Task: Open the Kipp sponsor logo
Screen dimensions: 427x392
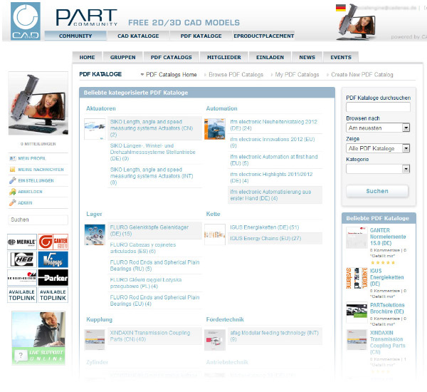Action: (53, 259)
